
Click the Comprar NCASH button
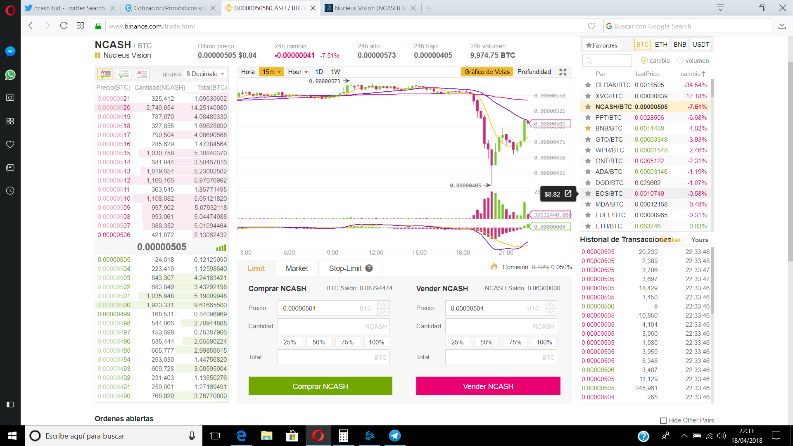click(320, 386)
